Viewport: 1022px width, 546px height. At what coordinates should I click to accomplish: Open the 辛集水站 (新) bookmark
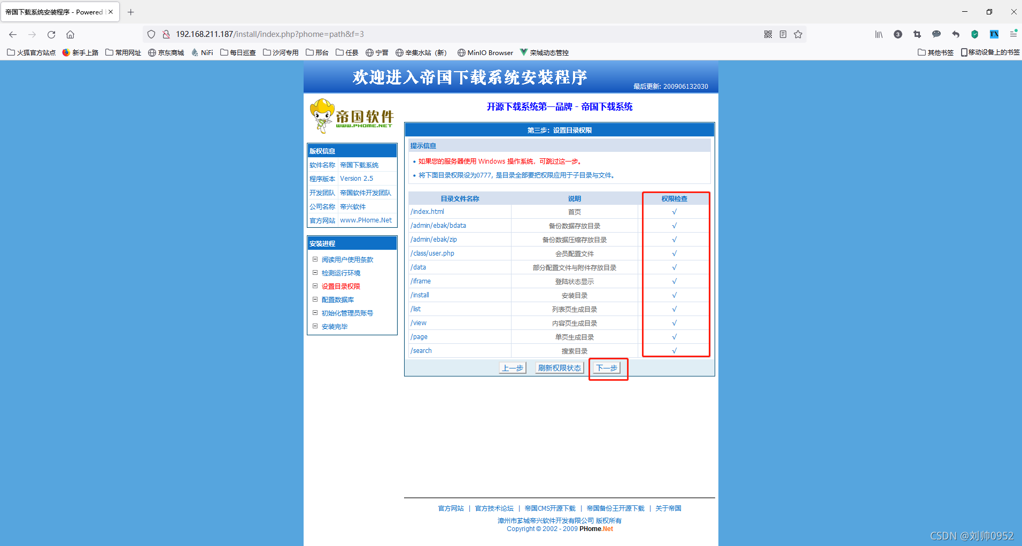pos(421,52)
